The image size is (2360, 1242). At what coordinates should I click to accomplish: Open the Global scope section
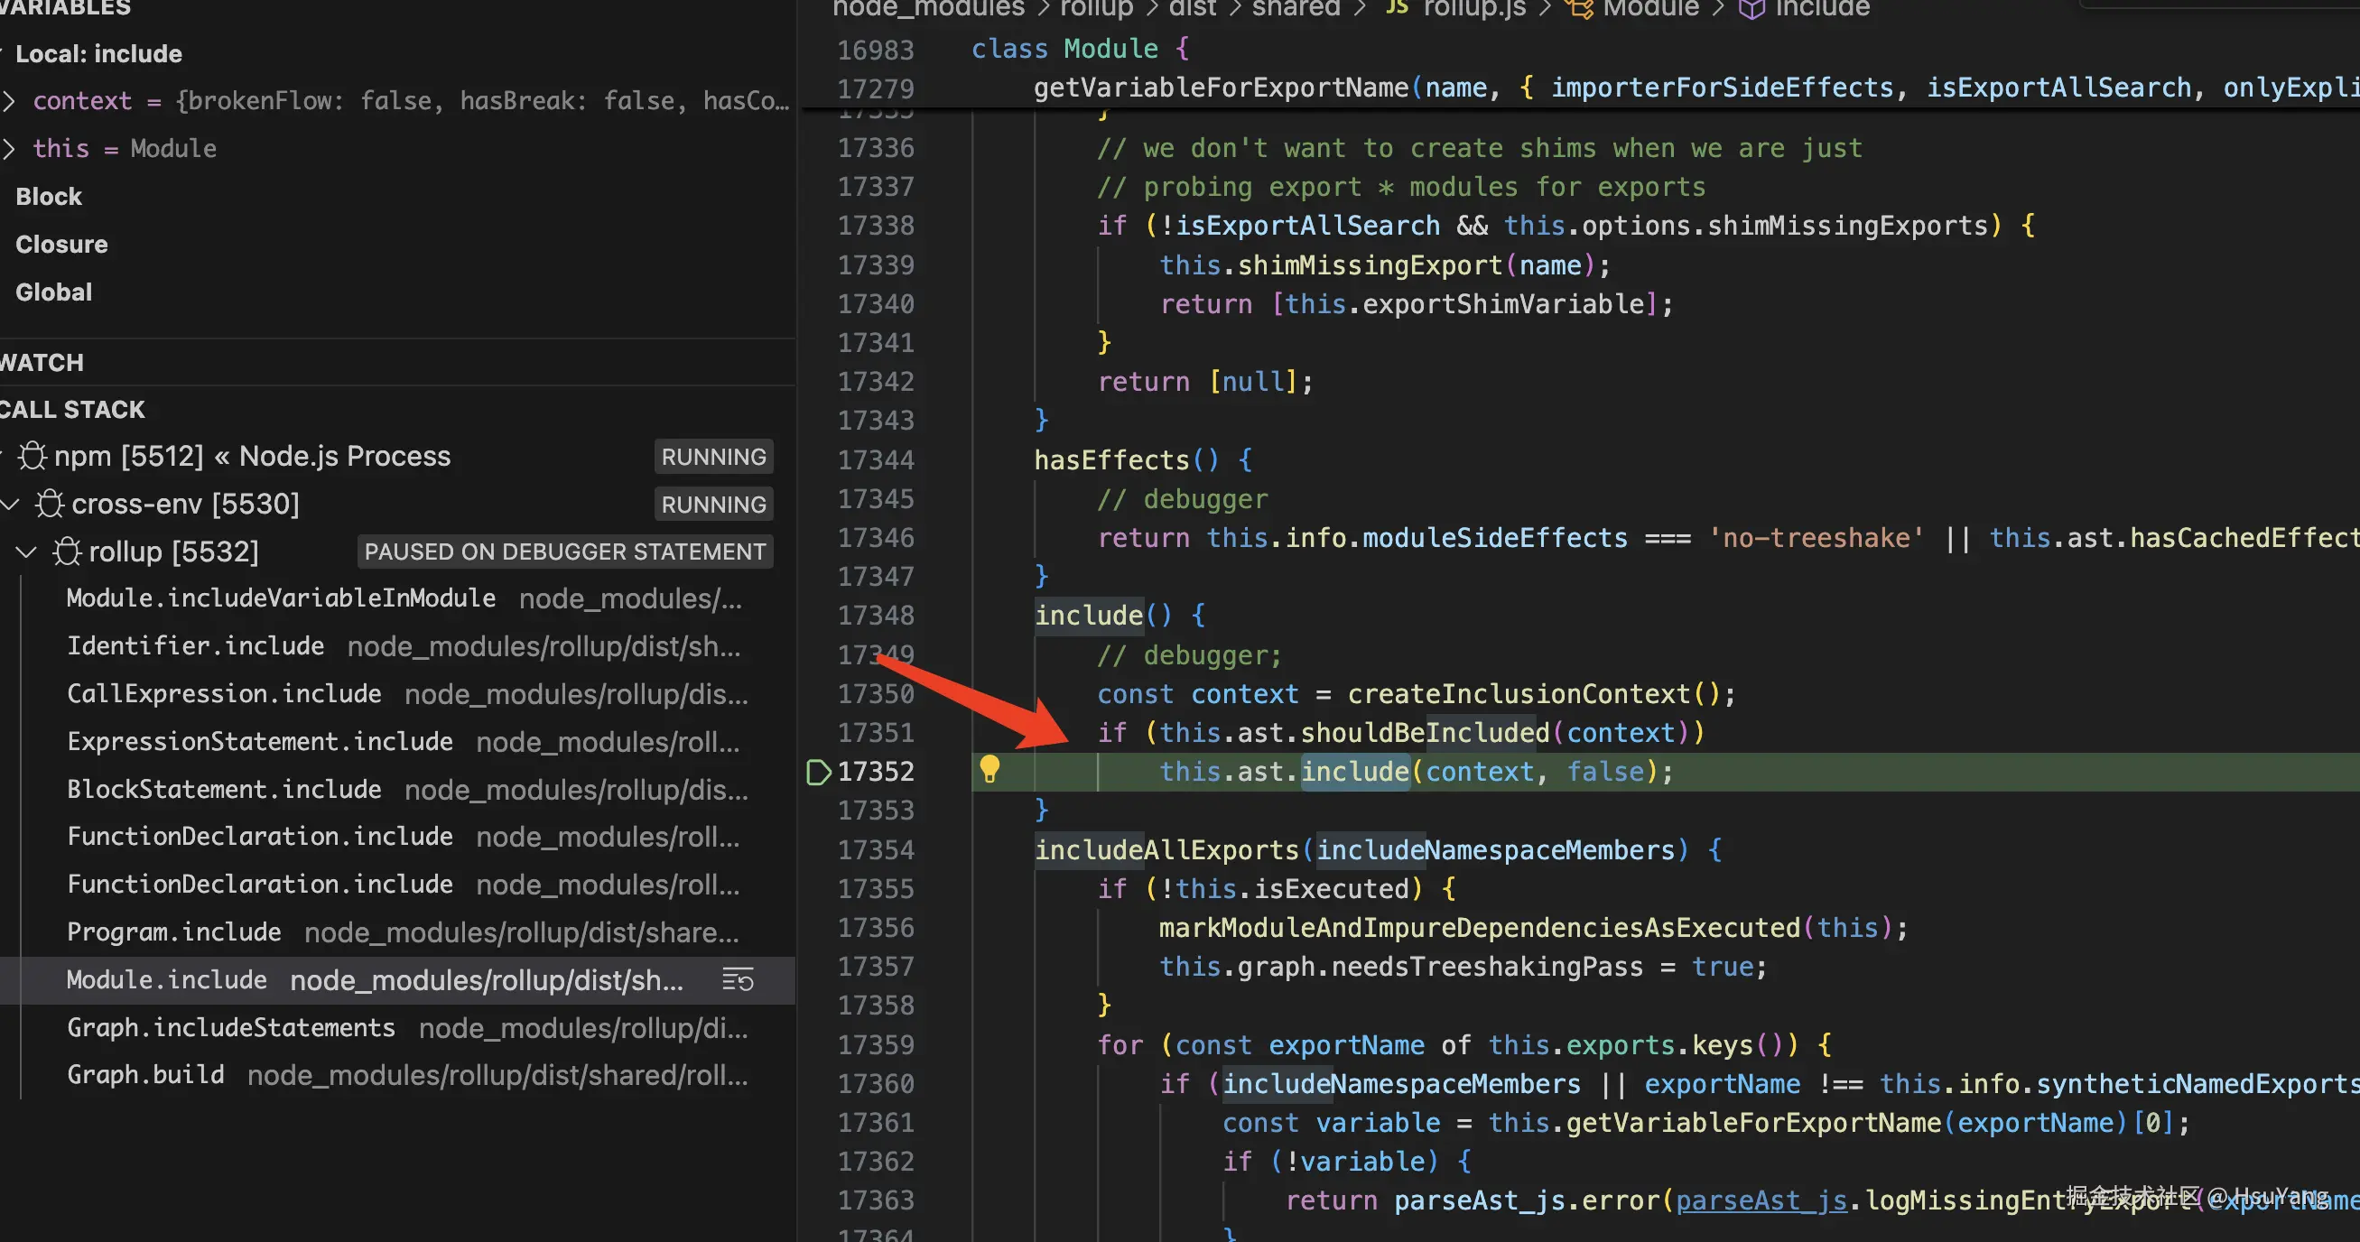(x=53, y=292)
